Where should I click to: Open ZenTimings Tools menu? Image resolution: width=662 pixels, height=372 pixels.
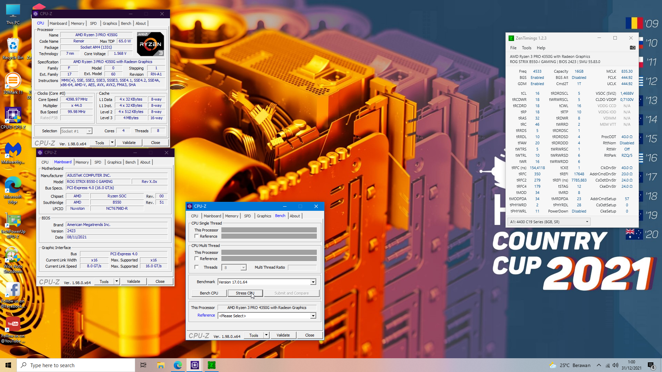pyautogui.click(x=526, y=48)
